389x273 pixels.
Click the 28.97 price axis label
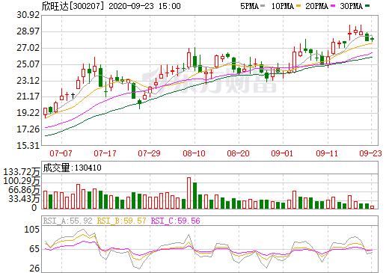point(28,31)
